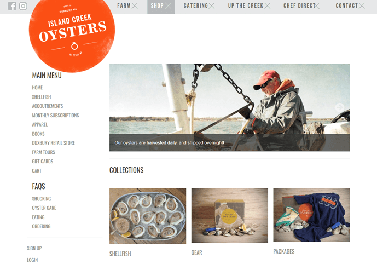
Task: Select the Shop tab
Action: click(x=161, y=6)
